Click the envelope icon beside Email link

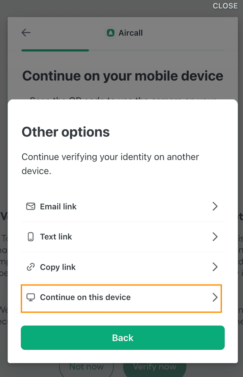(x=31, y=207)
